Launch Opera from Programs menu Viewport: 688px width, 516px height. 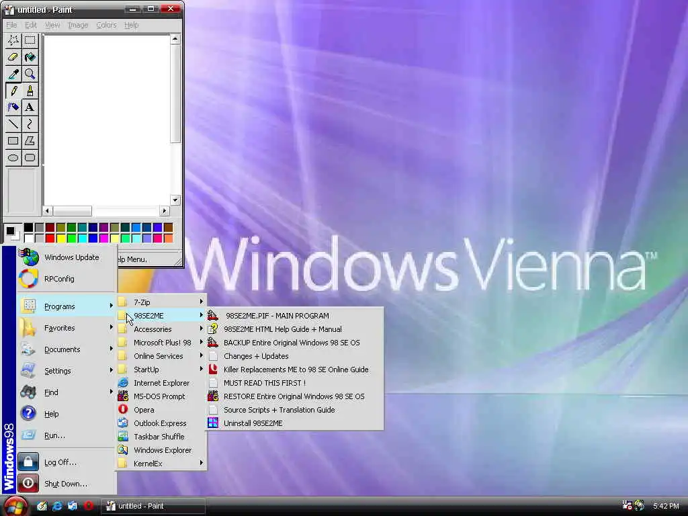(161, 410)
